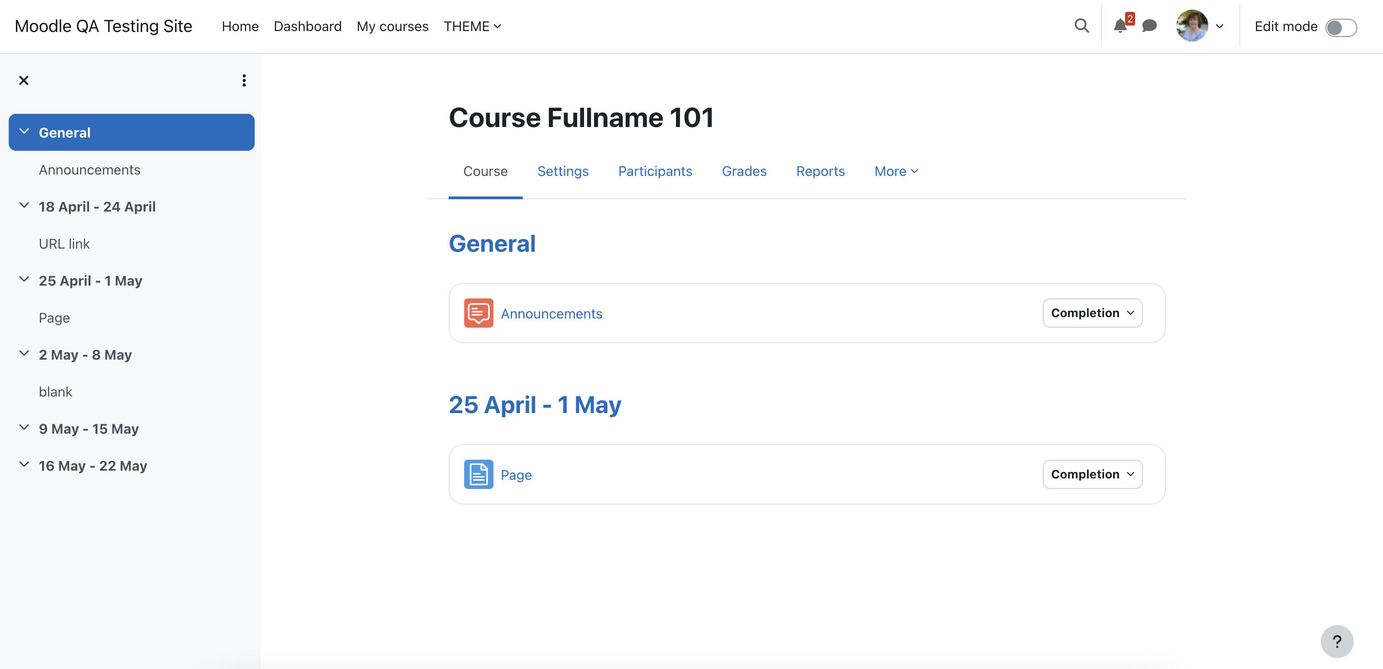Collapse 16 May - 22 May section chevron
1383x669 pixels.
24,465
